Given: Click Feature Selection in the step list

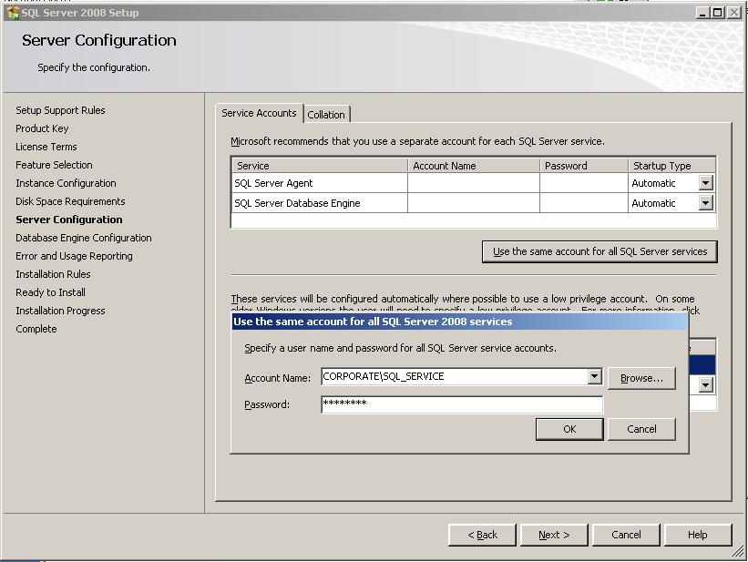Looking at the screenshot, I should (x=54, y=165).
